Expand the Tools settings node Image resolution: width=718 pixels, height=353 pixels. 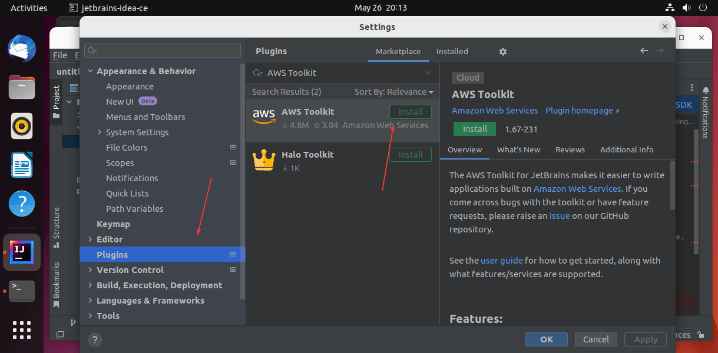pos(90,316)
